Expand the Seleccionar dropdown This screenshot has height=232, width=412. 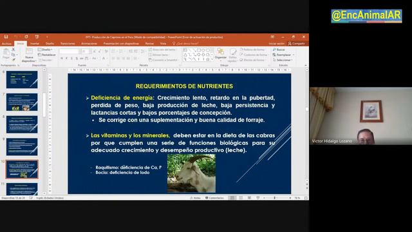pos(292,60)
